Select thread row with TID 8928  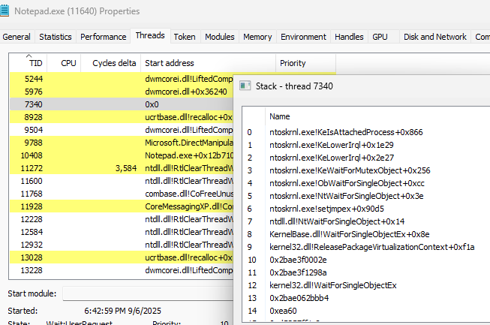(x=122, y=117)
